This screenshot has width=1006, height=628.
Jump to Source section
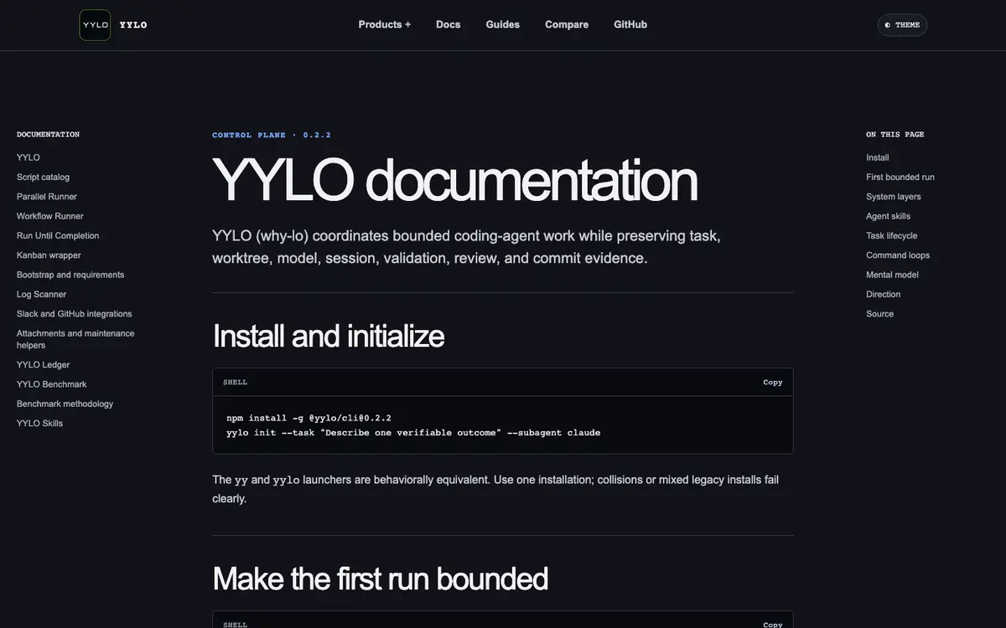(880, 314)
